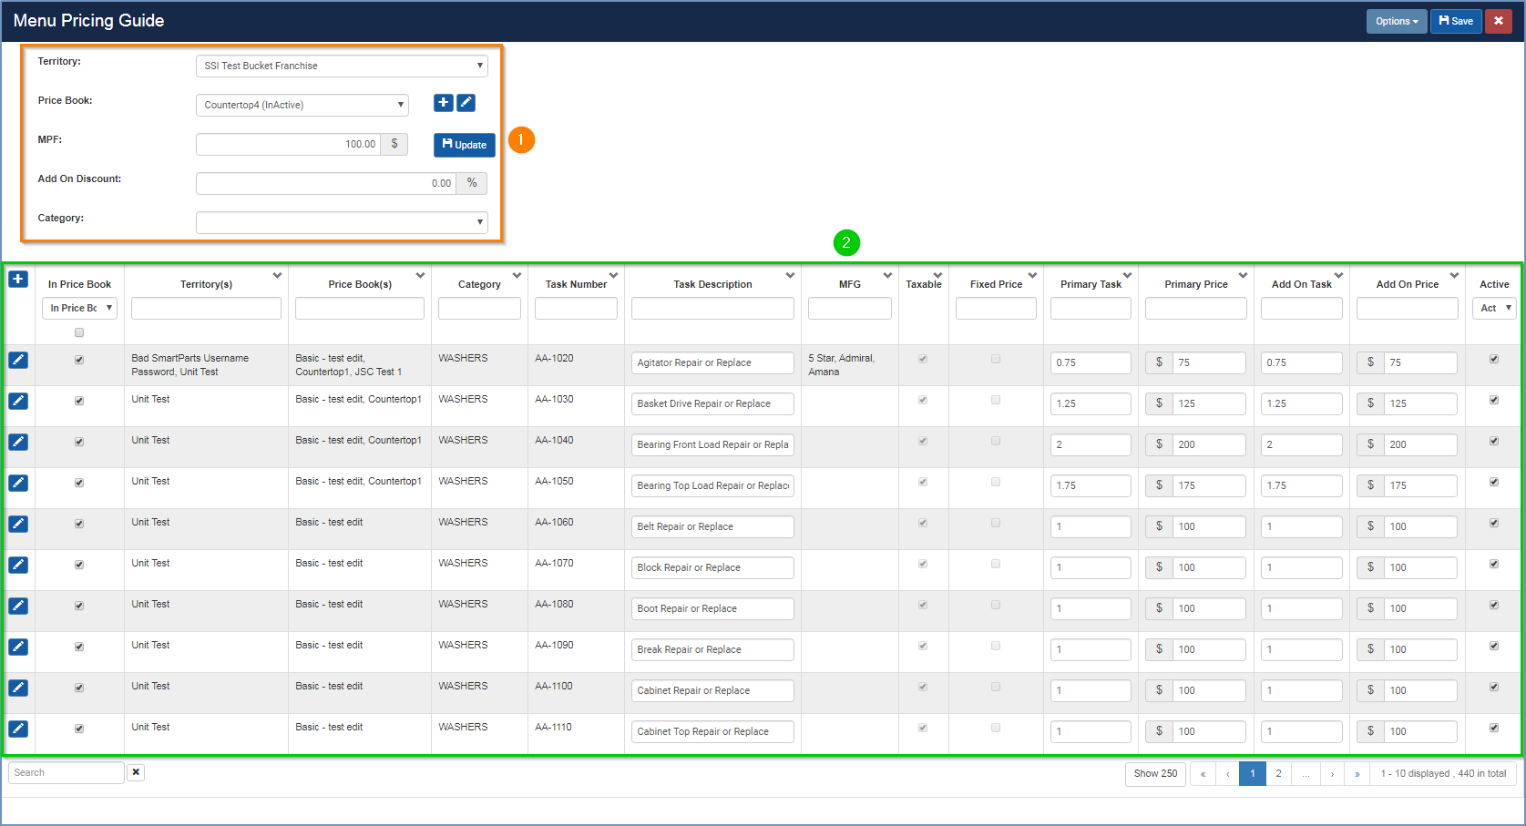
Task: Click the Primary Price field for AA-1040
Action: coord(1209,444)
